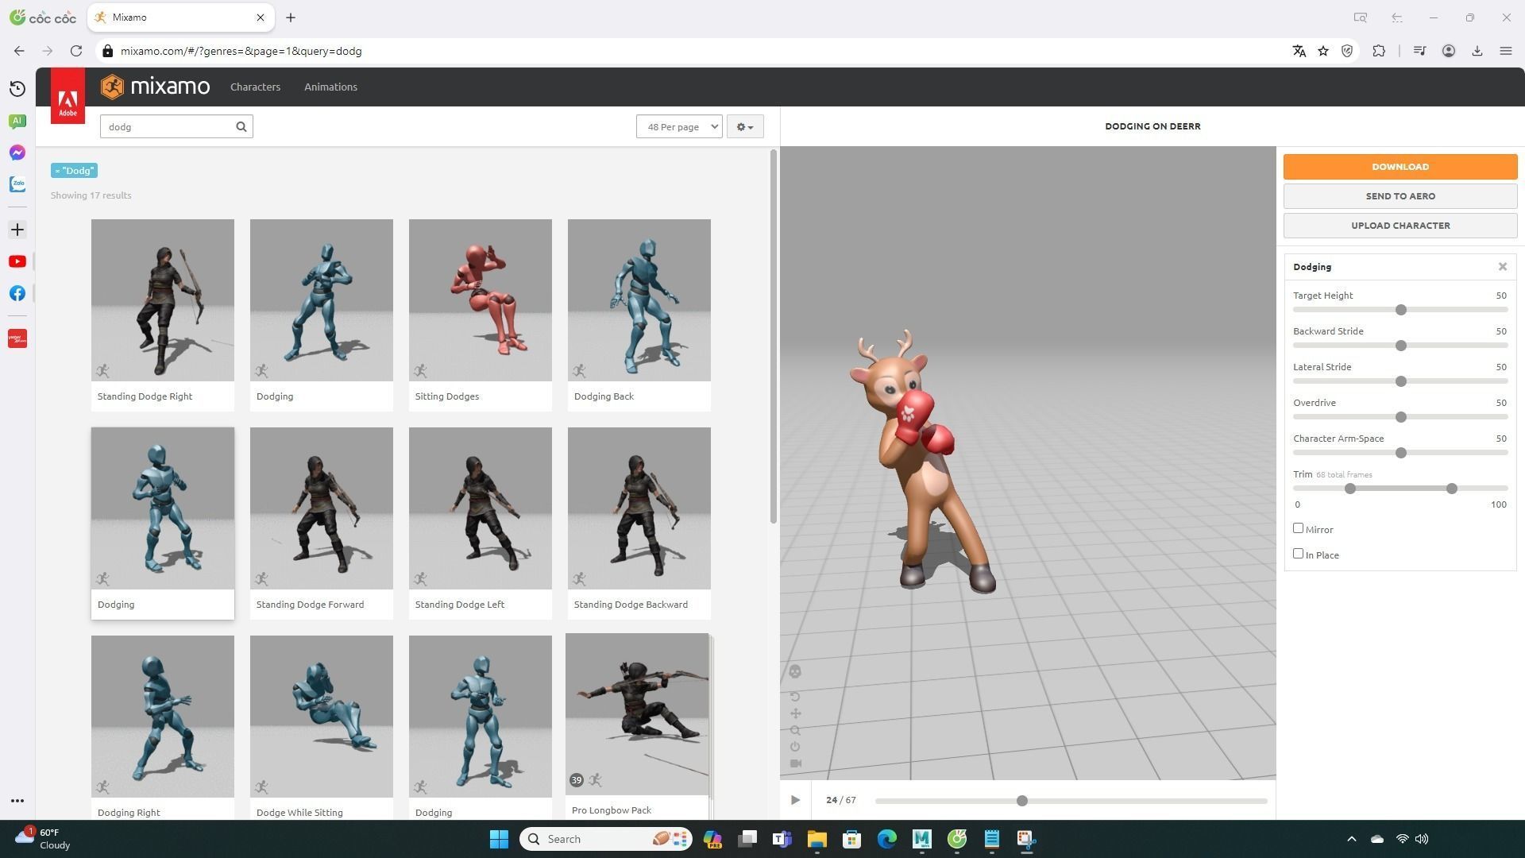Select Sitting Dodges animation thumbnail
1525x858 pixels.
[x=481, y=300]
